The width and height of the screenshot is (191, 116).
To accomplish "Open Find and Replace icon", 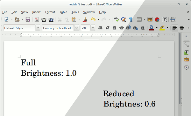I will tap(124, 19).
